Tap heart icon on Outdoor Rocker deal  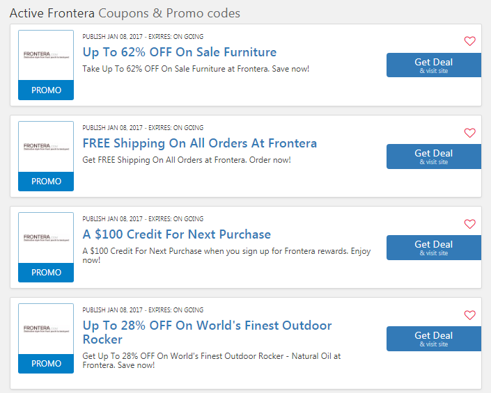click(x=469, y=315)
